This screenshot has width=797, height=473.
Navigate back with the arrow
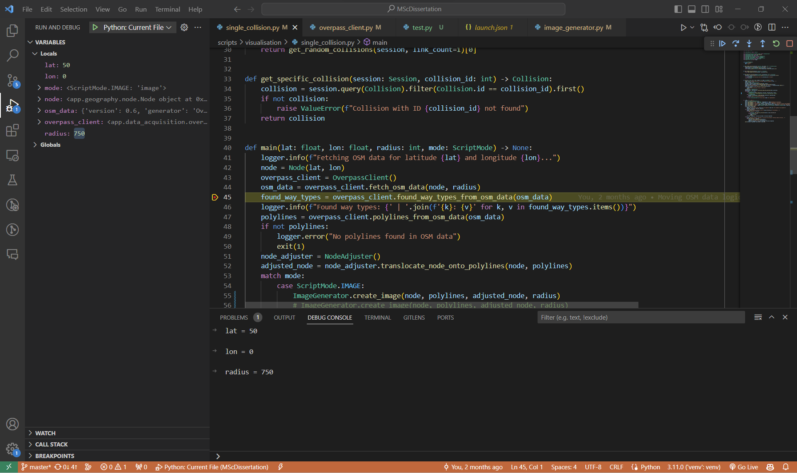coord(237,9)
